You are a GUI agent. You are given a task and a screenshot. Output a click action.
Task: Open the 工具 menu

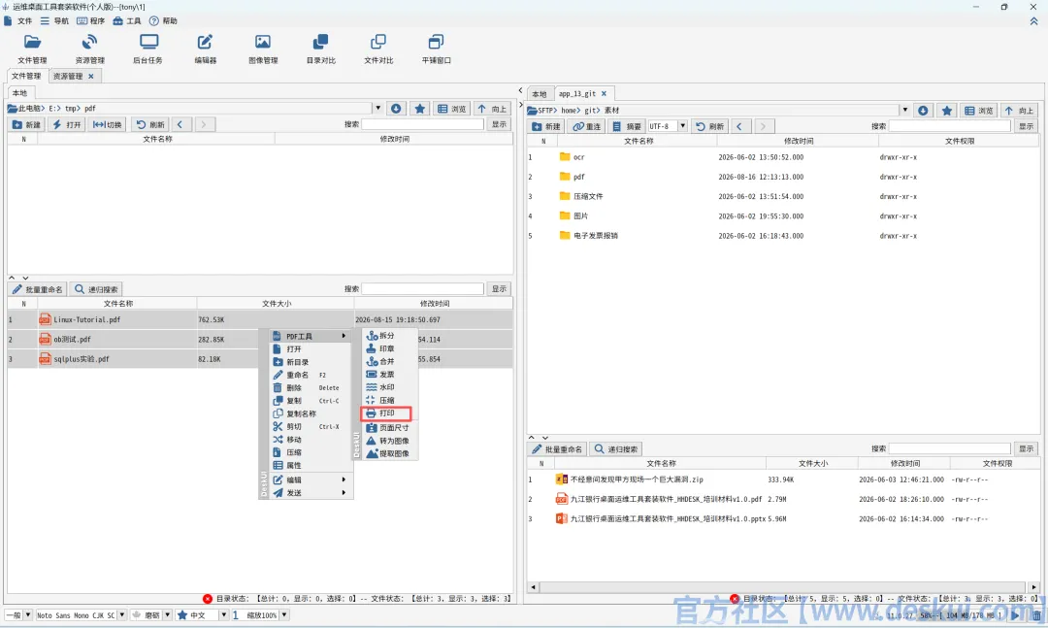click(128, 21)
